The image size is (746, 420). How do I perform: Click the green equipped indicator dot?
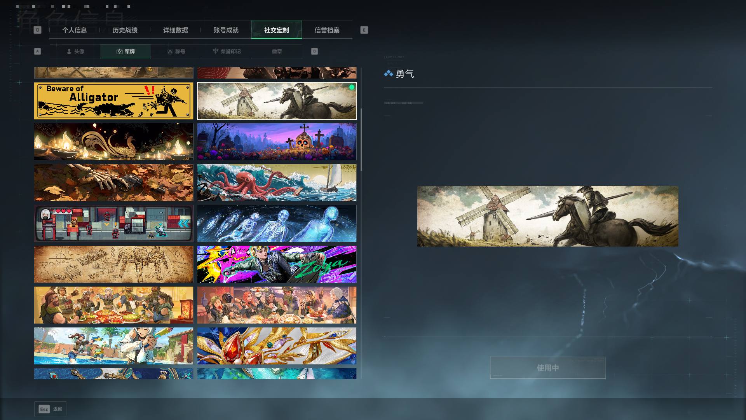352,87
